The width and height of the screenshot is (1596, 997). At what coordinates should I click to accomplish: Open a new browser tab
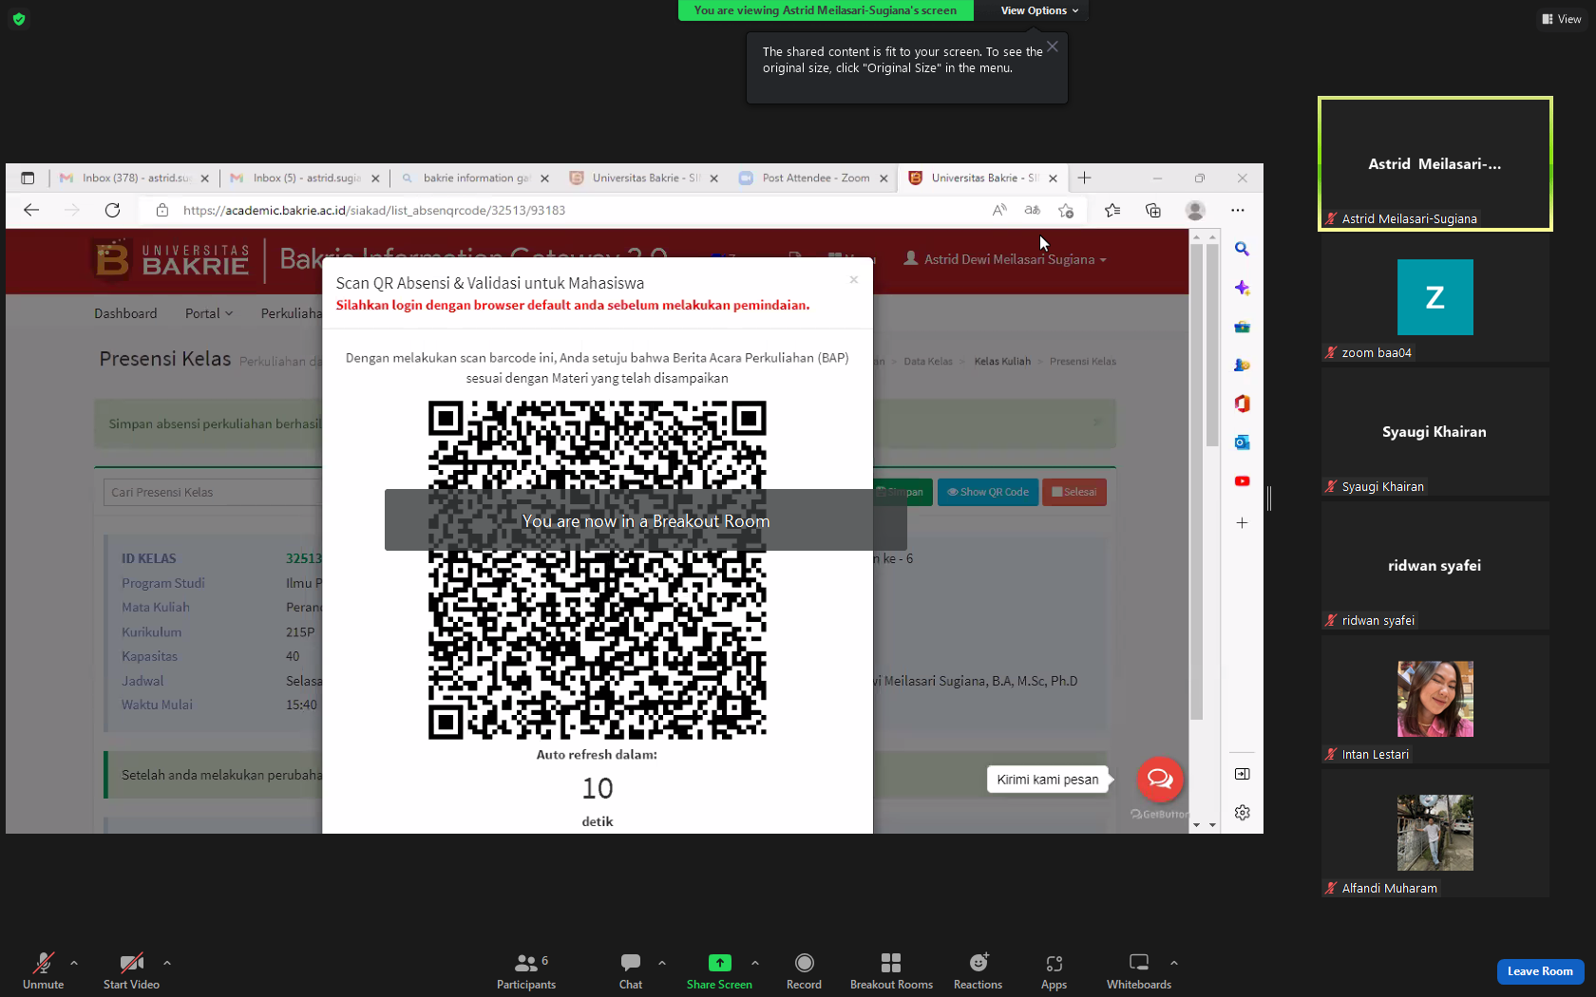pos(1084,178)
